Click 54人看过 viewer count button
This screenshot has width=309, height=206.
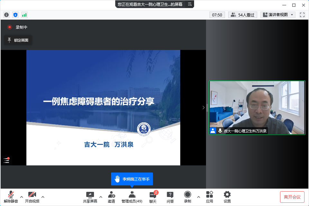tap(243, 15)
